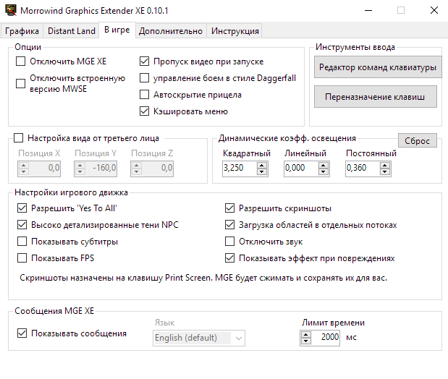Decrease the Постоянный coefficient with down arrow
Screen dimensions: 448x379
pyautogui.click(x=385, y=171)
